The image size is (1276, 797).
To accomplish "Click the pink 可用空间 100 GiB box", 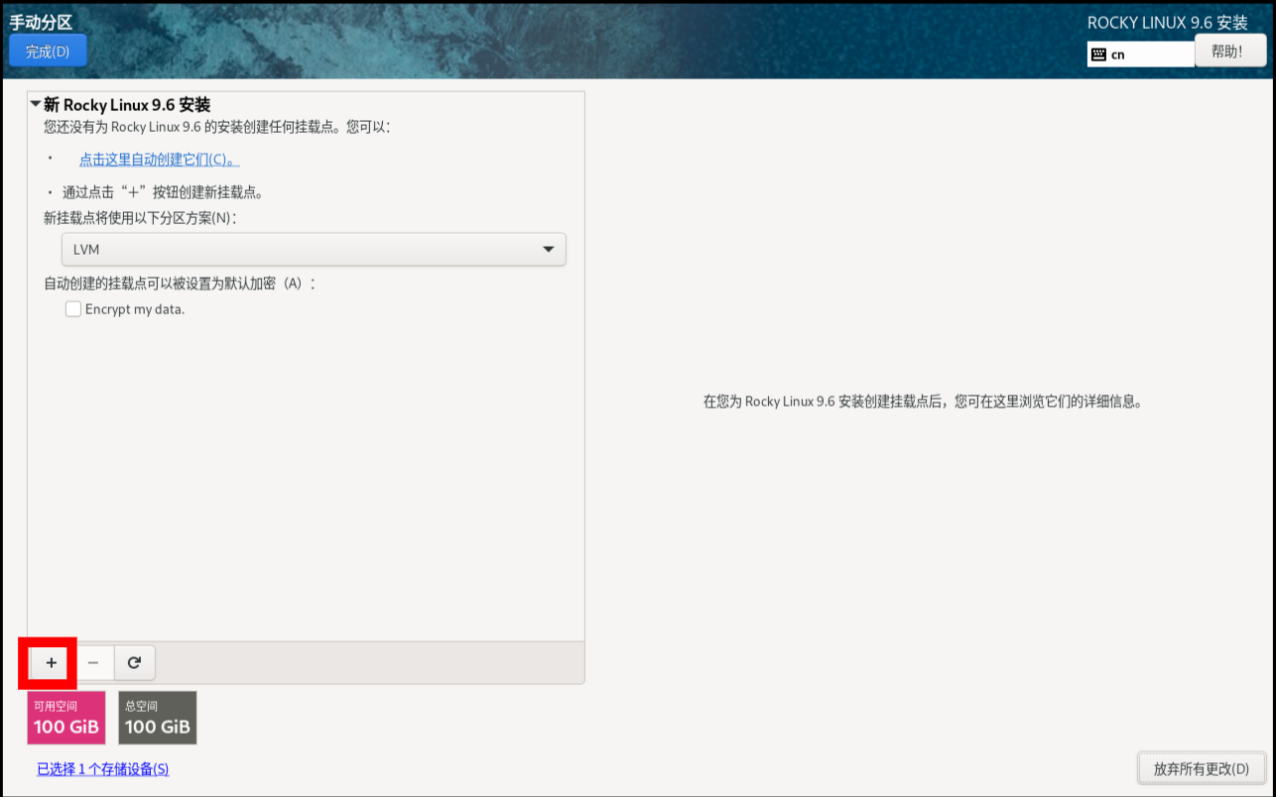I will click(x=66, y=718).
